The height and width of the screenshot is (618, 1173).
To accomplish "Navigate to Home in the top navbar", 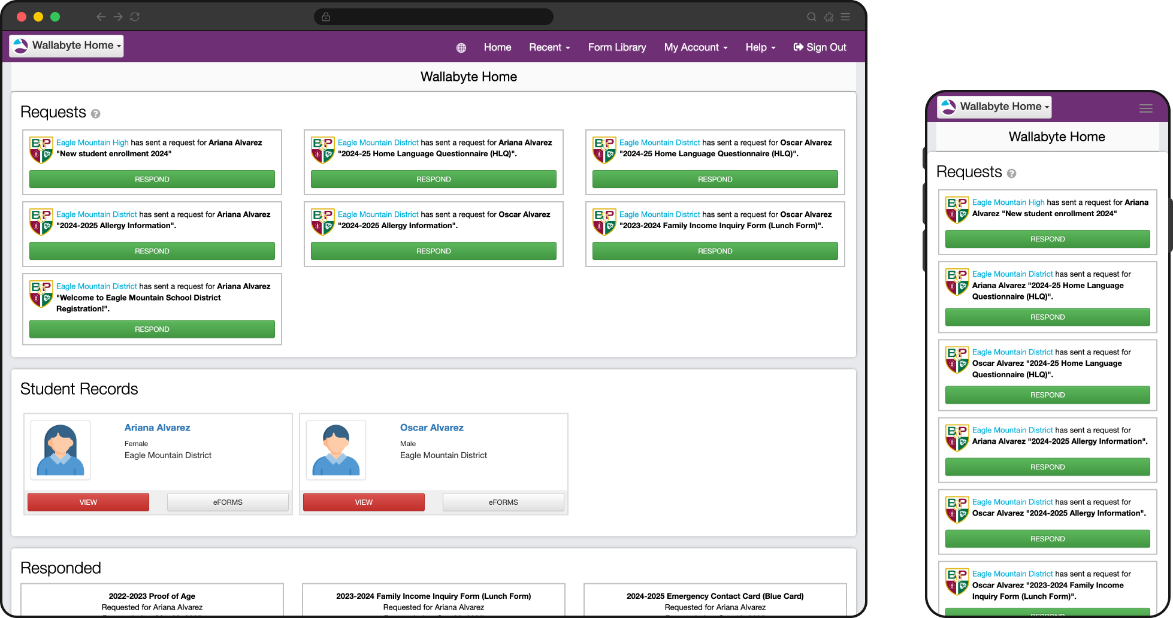I will [497, 47].
